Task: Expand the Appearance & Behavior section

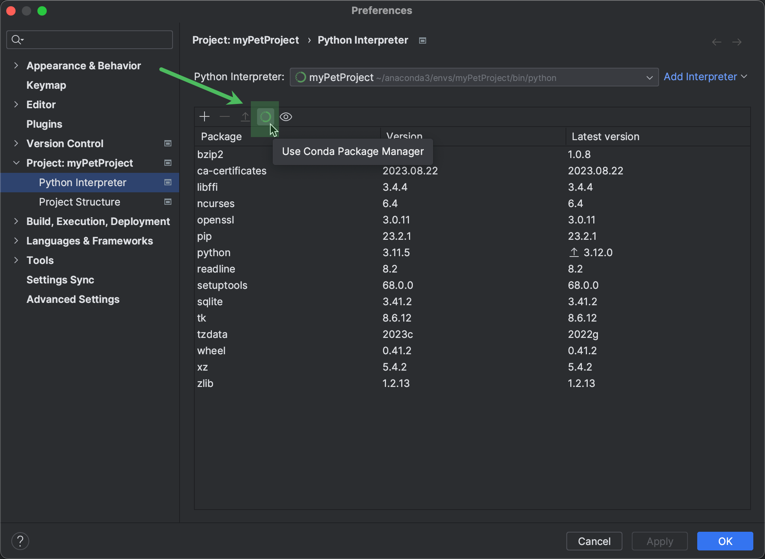Action: [x=16, y=65]
